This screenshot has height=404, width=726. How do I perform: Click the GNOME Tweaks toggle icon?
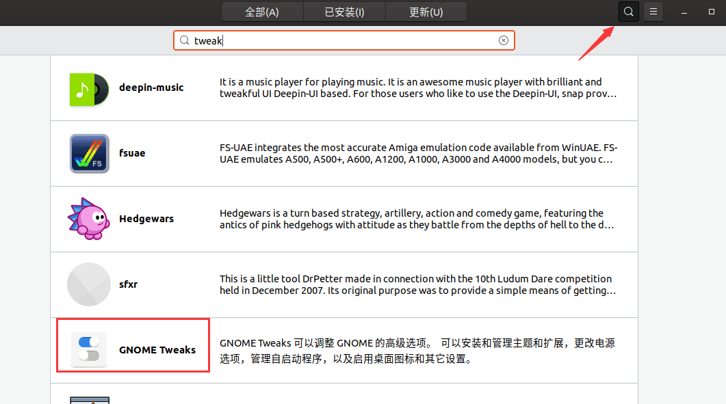click(89, 349)
